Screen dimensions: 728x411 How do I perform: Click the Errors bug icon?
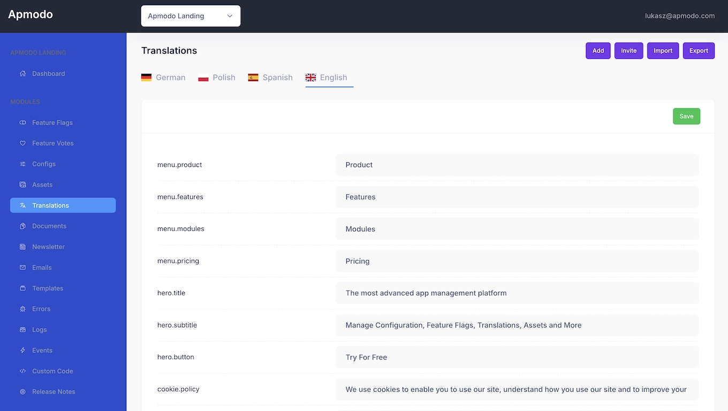click(22, 309)
